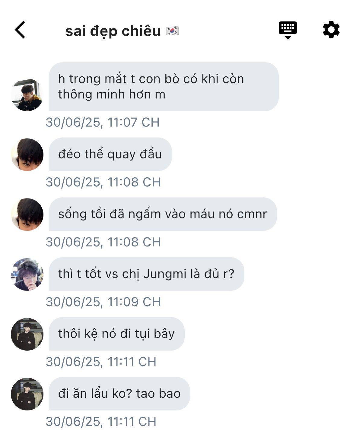Tap avatar beside 'thôi kệ nó đi tụi bây'
The image size is (353, 434).
pos(27,334)
